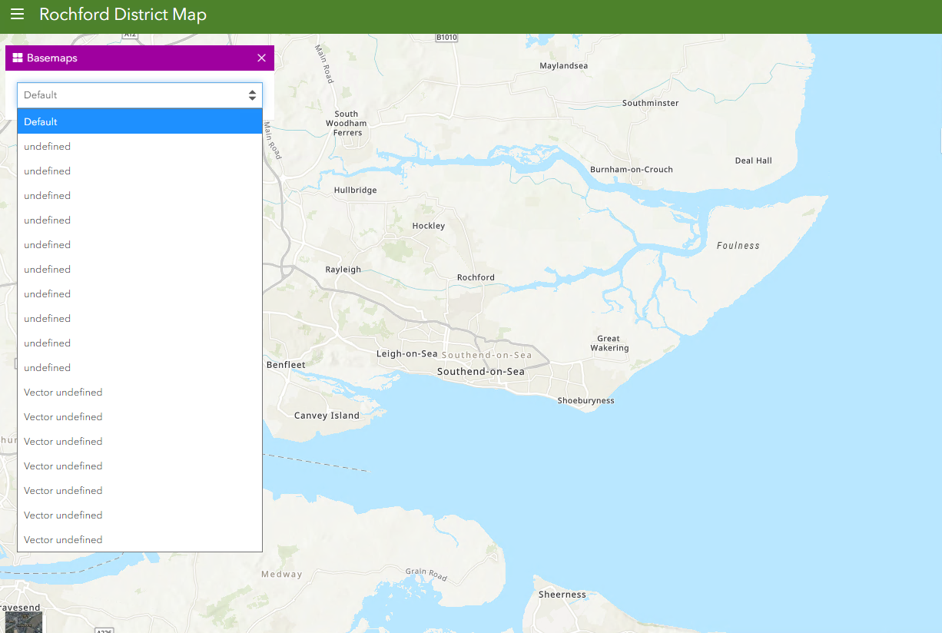Click the Rayleigh map label
The height and width of the screenshot is (633, 942).
point(343,270)
